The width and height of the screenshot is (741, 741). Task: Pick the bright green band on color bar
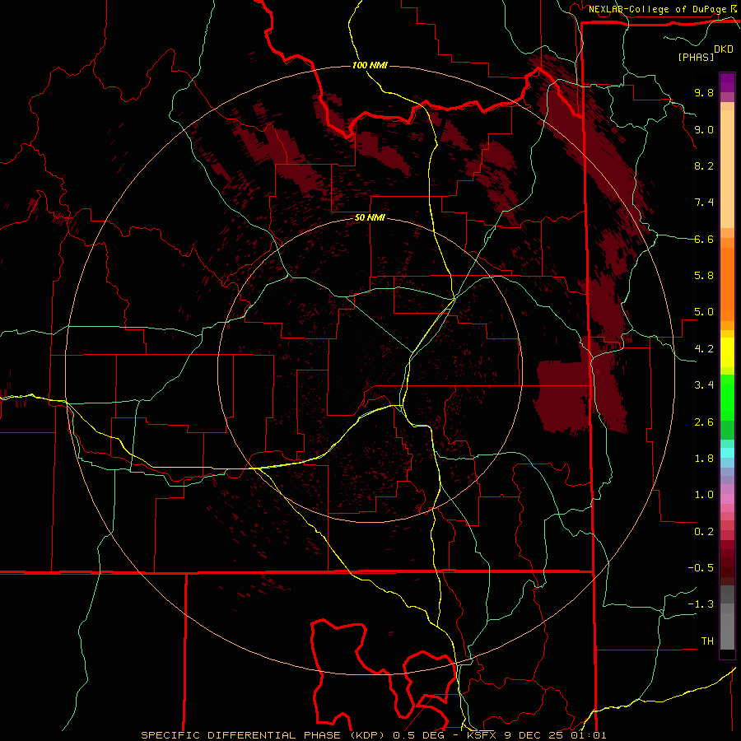point(727,398)
